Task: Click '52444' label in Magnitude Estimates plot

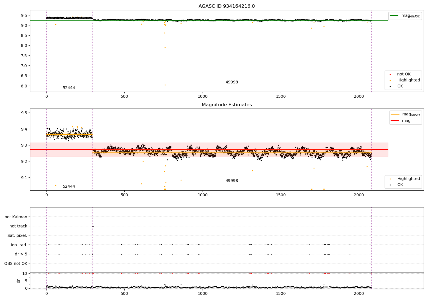Action: click(69, 187)
